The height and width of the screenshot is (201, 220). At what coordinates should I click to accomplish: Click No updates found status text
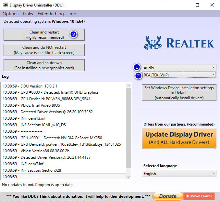tap(38, 184)
